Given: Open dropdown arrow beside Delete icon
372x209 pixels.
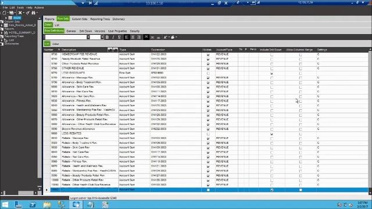Looking at the screenshot, I should (24, 13).
